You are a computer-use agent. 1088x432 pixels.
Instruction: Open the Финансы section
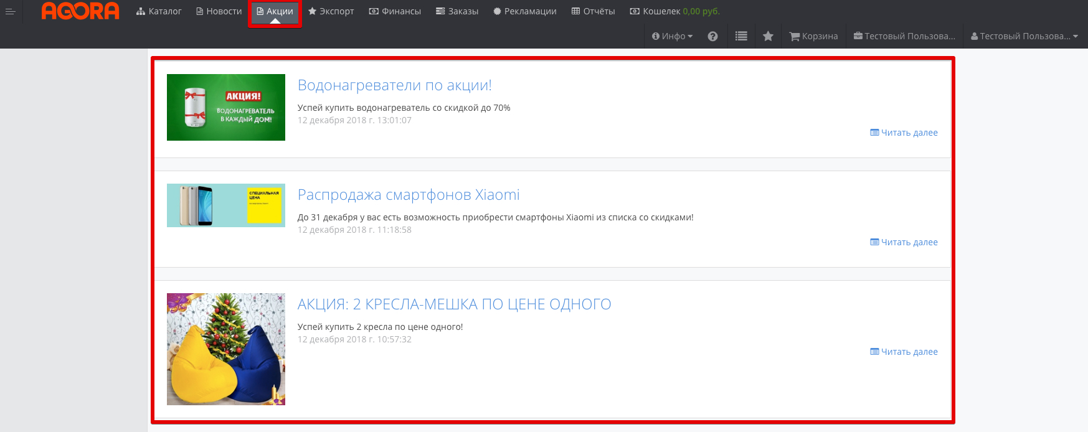tap(395, 11)
